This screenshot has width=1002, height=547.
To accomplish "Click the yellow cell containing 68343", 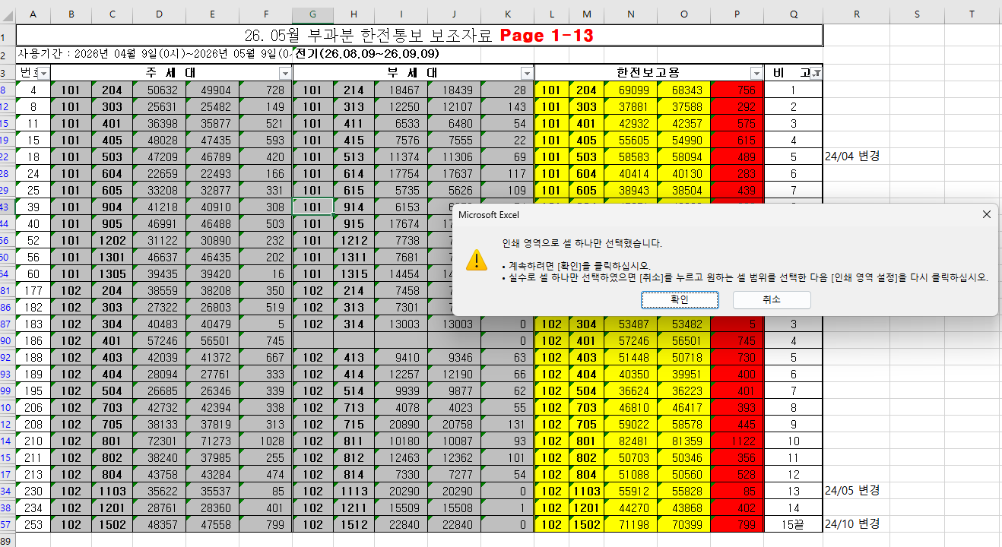I will 684,90.
